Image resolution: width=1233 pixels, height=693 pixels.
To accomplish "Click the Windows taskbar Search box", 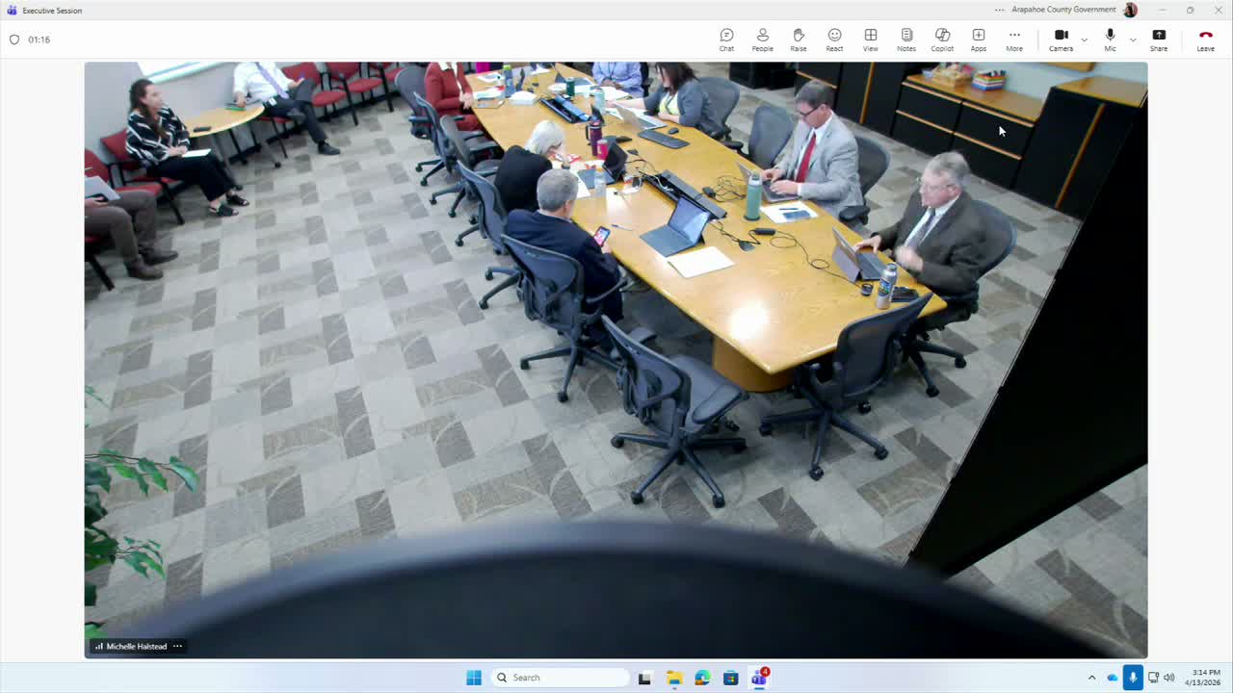I will click(x=560, y=678).
